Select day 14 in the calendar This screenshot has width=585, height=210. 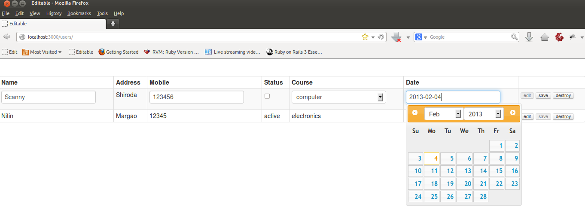[481, 171]
